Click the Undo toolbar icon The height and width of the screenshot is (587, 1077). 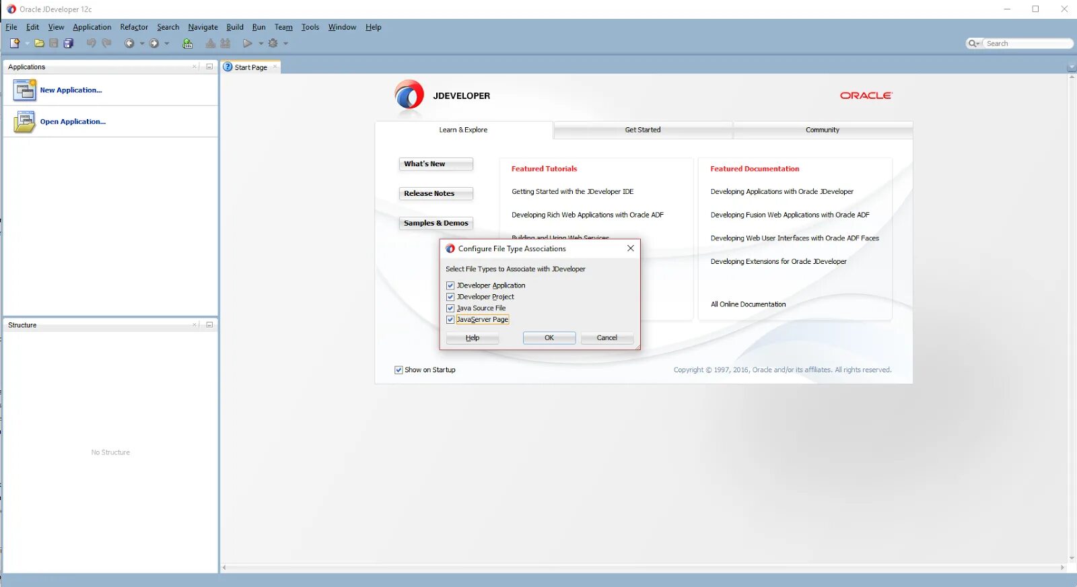pyautogui.click(x=91, y=43)
